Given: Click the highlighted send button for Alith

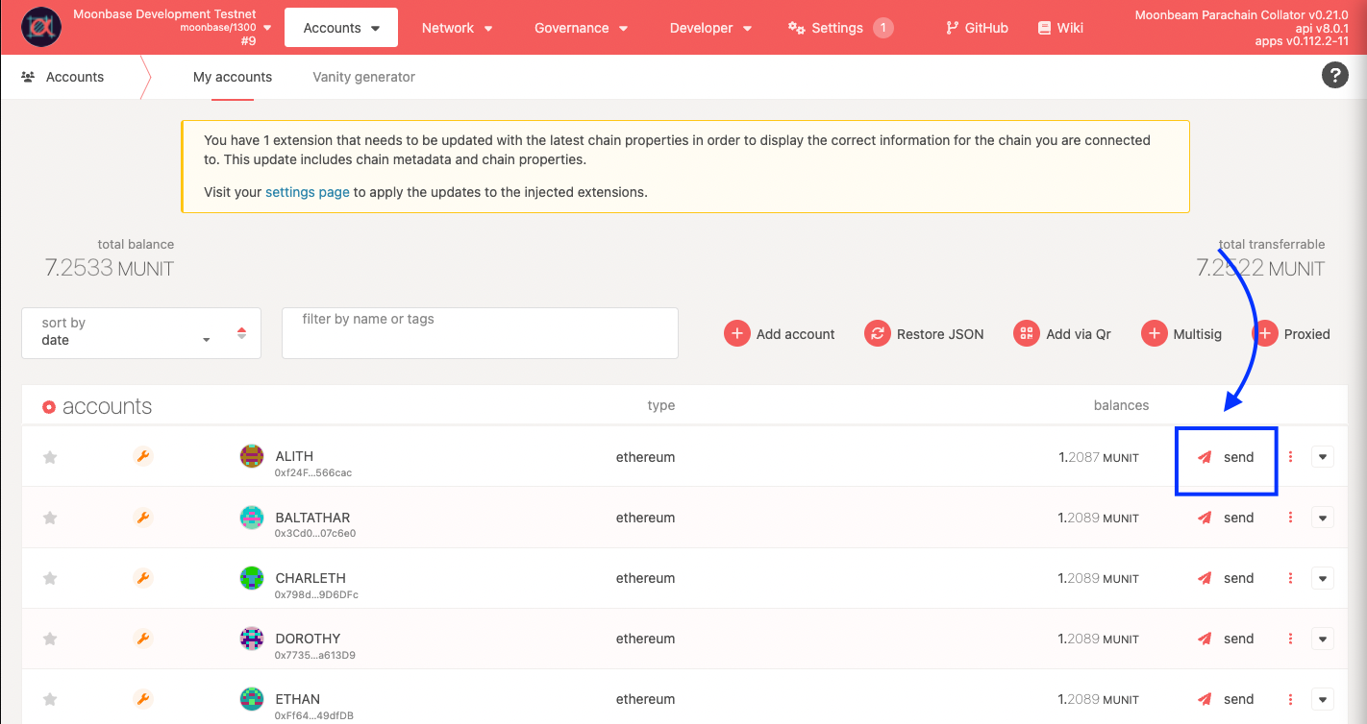Looking at the screenshot, I should (x=1226, y=457).
